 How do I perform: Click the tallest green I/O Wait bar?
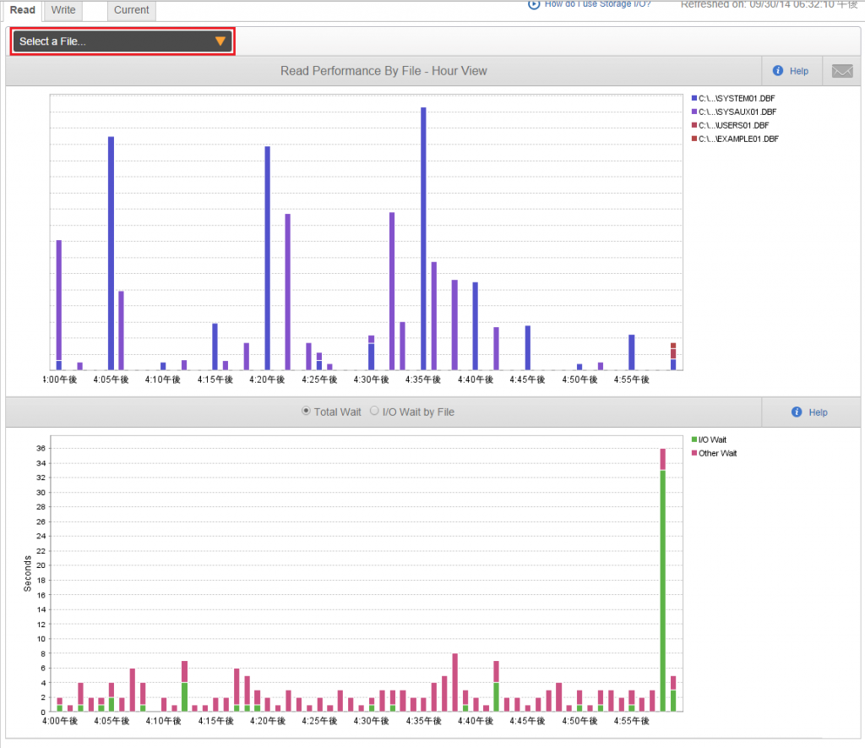662,591
